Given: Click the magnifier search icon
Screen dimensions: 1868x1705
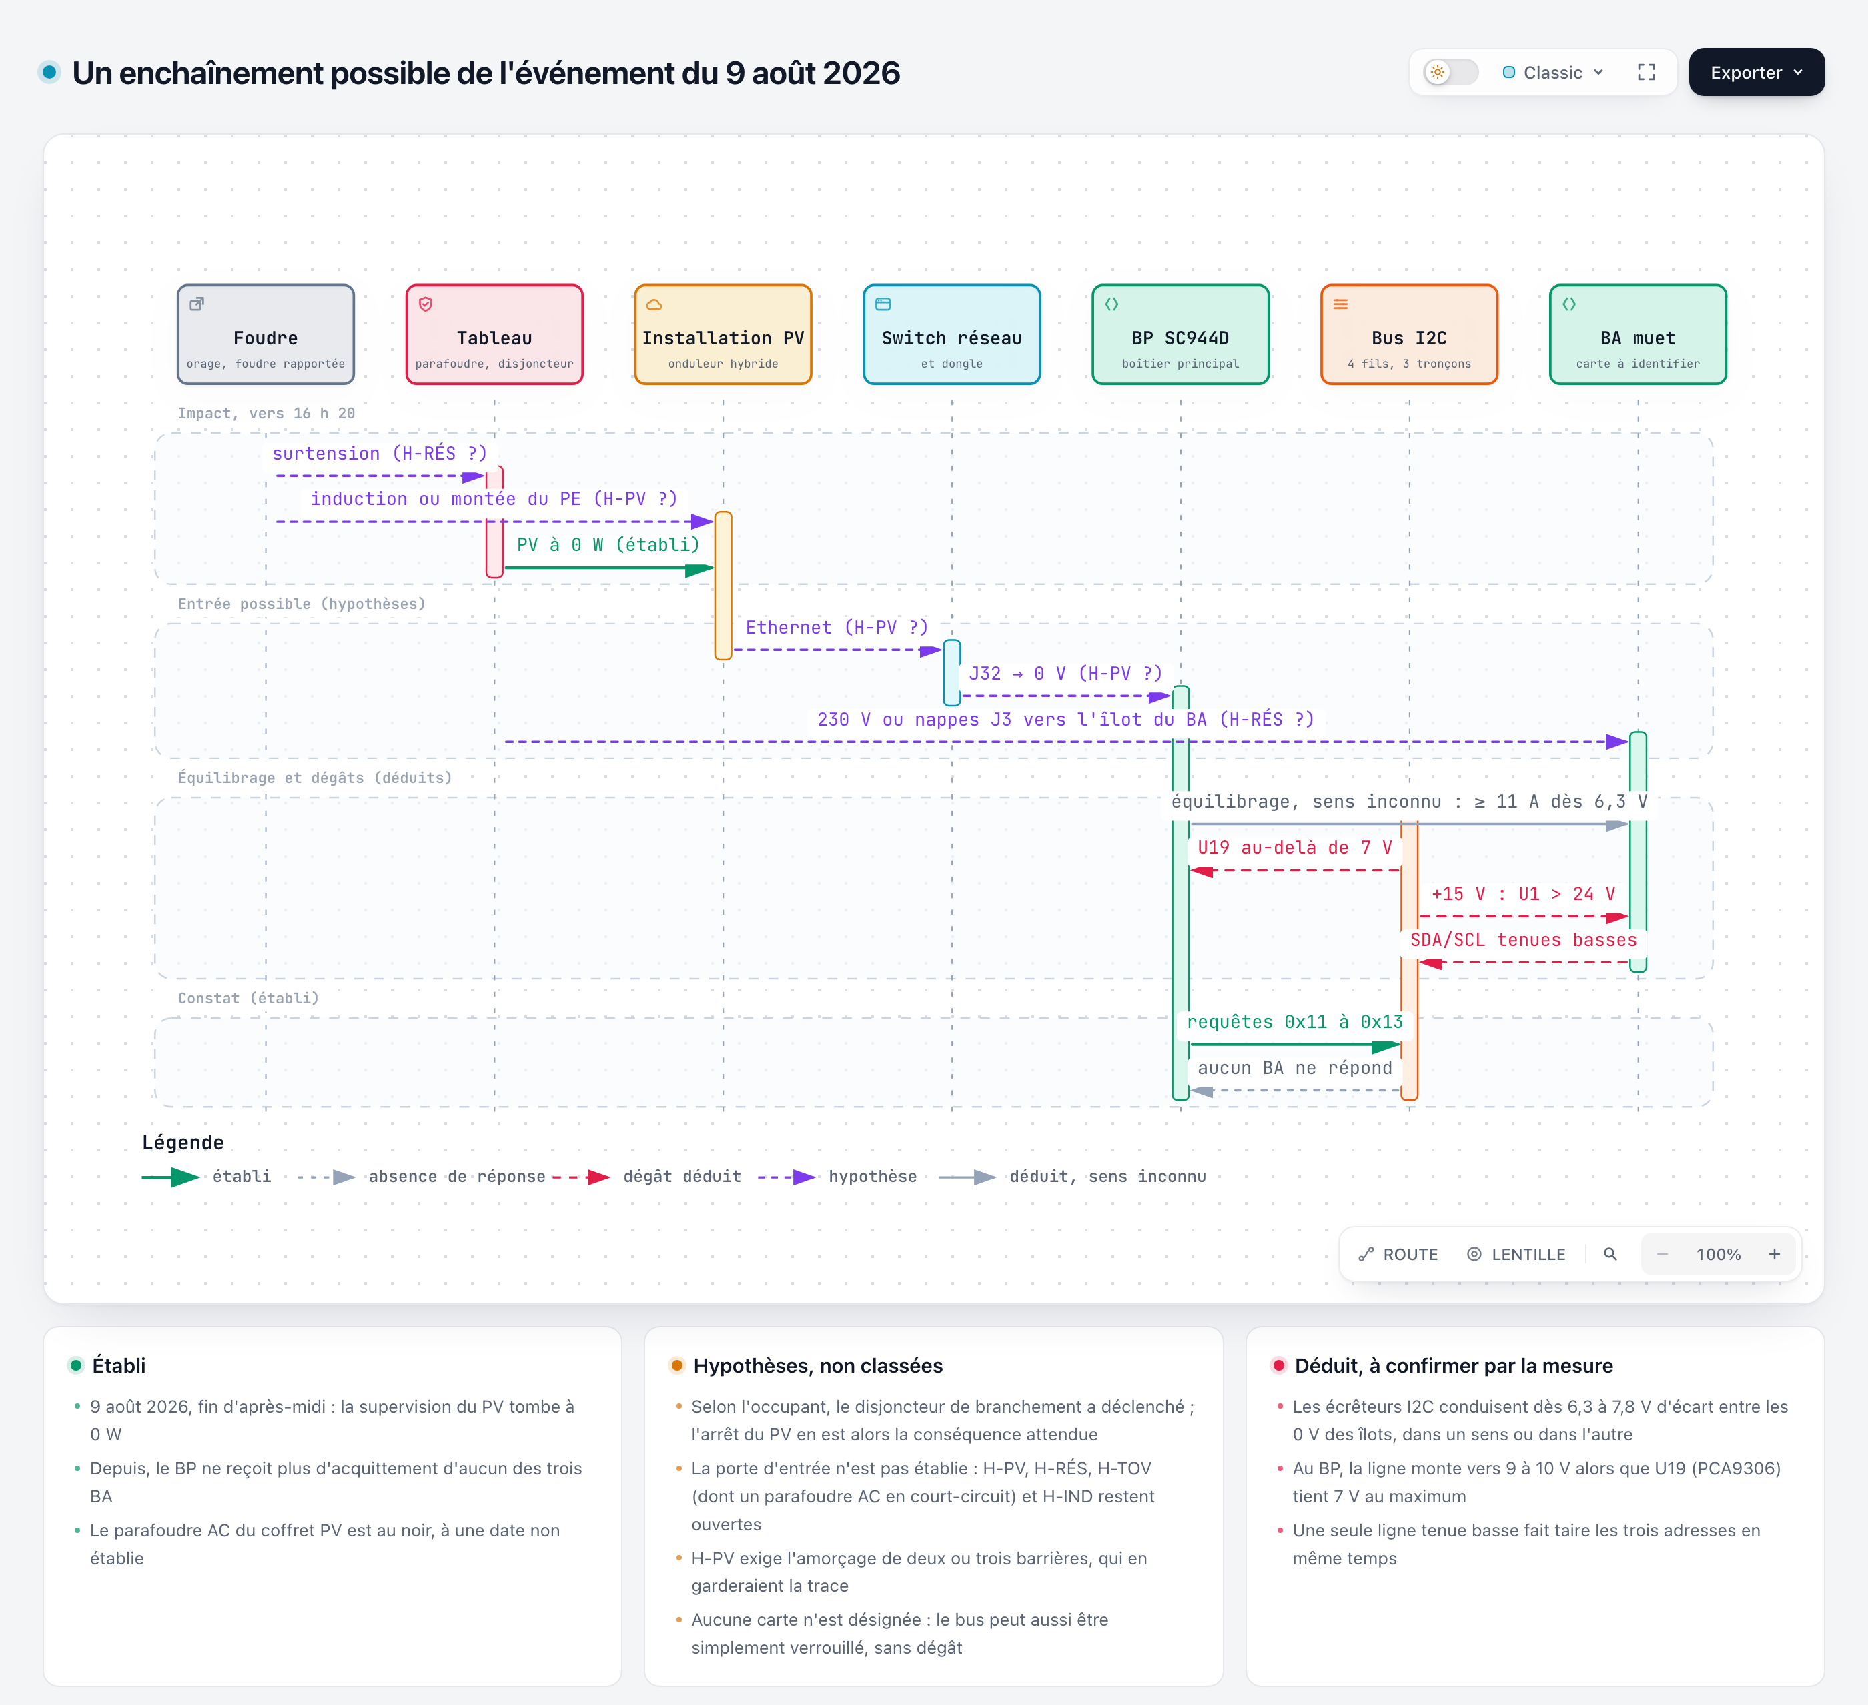Looking at the screenshot, I should [x=1610, y=1253].
